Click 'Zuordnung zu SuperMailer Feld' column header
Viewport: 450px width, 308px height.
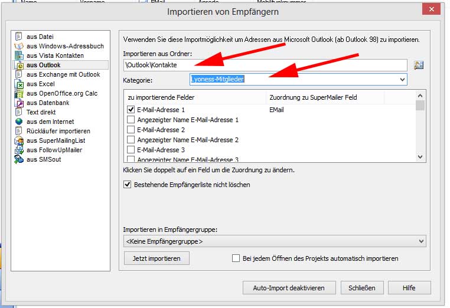325,97
